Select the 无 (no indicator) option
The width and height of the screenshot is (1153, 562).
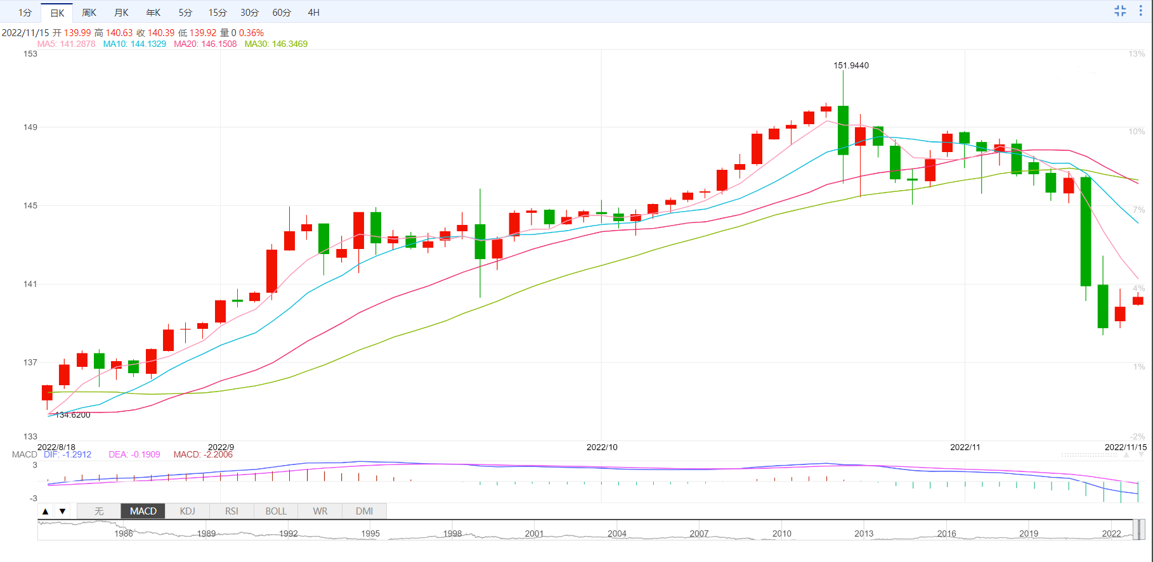click(x=99, y=511)
